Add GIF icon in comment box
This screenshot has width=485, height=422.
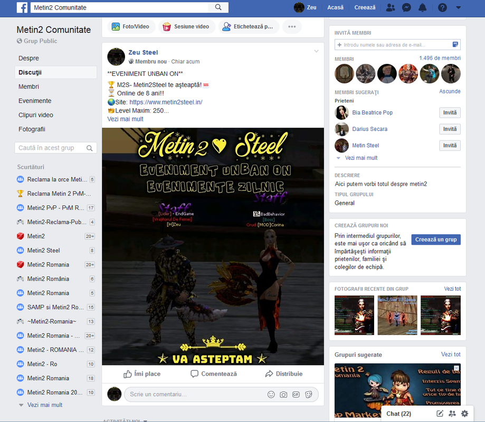tap(296, 395)
